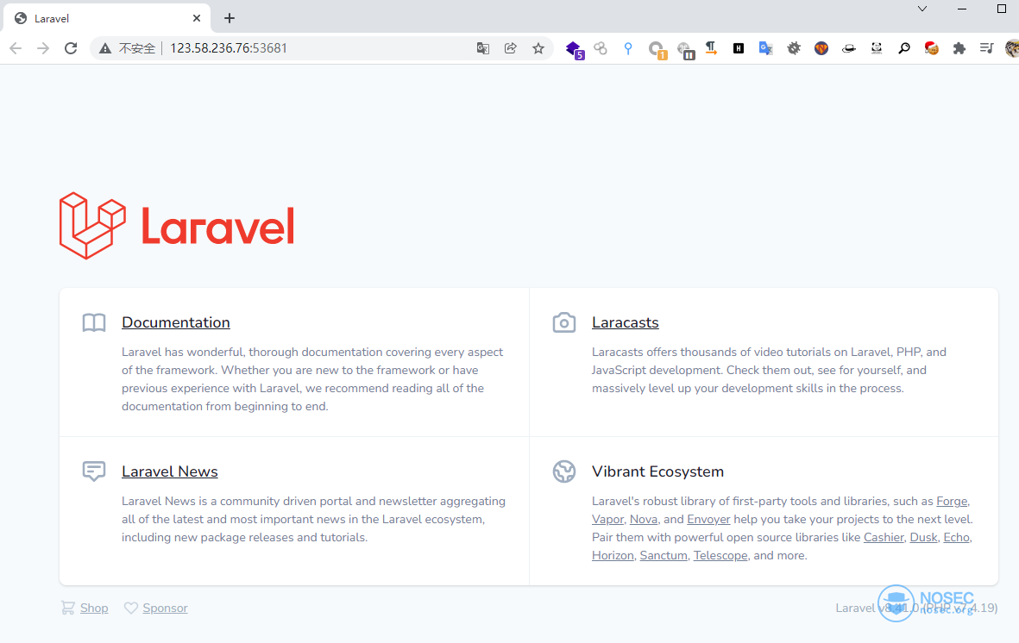Share this page via the share icon
1019x643 pixels.
pos(511,48)
